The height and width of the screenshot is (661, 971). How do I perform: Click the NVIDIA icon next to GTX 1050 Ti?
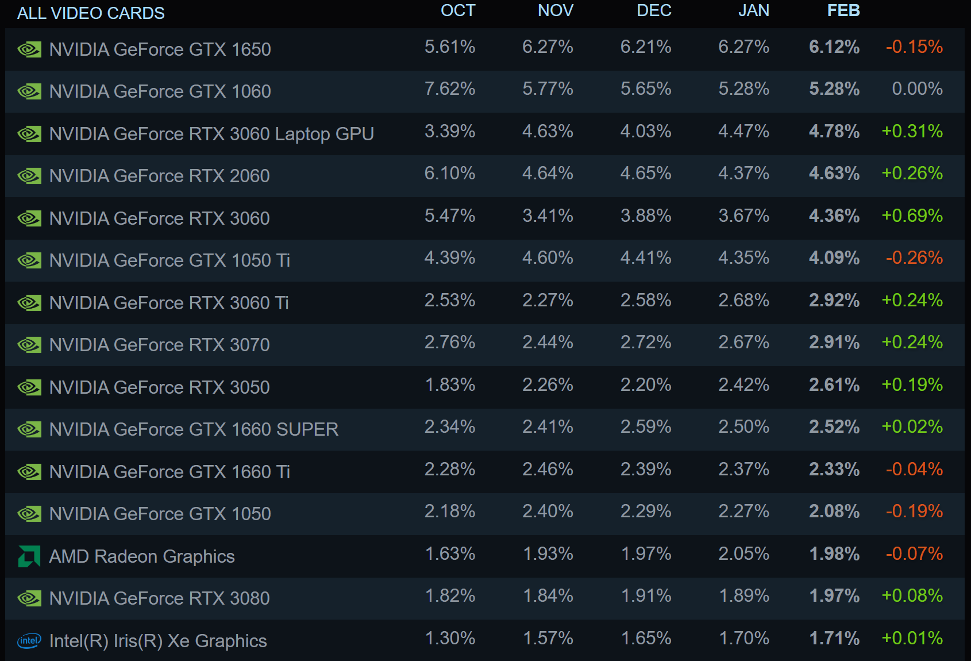tap(29, 260)
